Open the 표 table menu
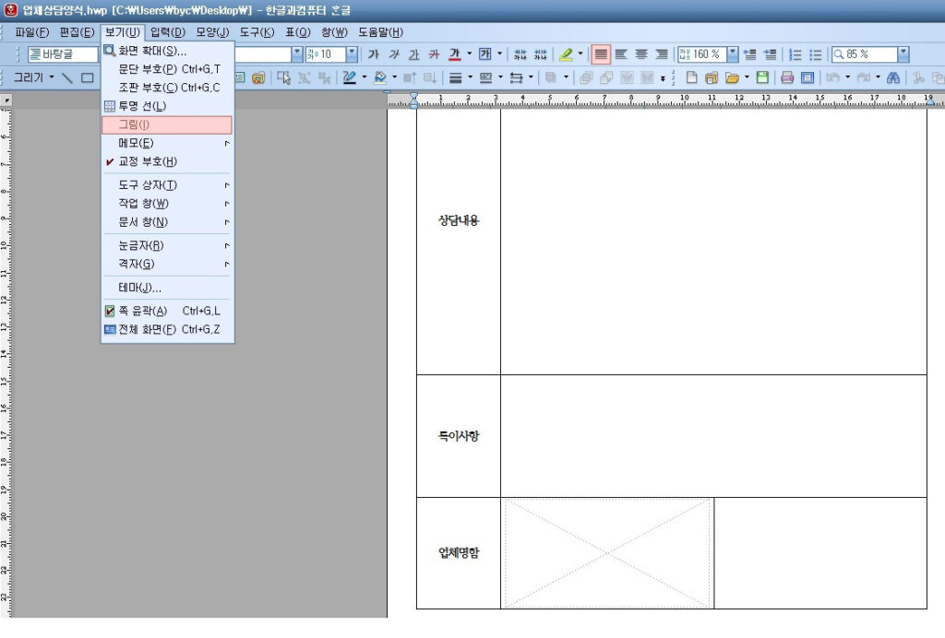 click(x=298, y=32)
